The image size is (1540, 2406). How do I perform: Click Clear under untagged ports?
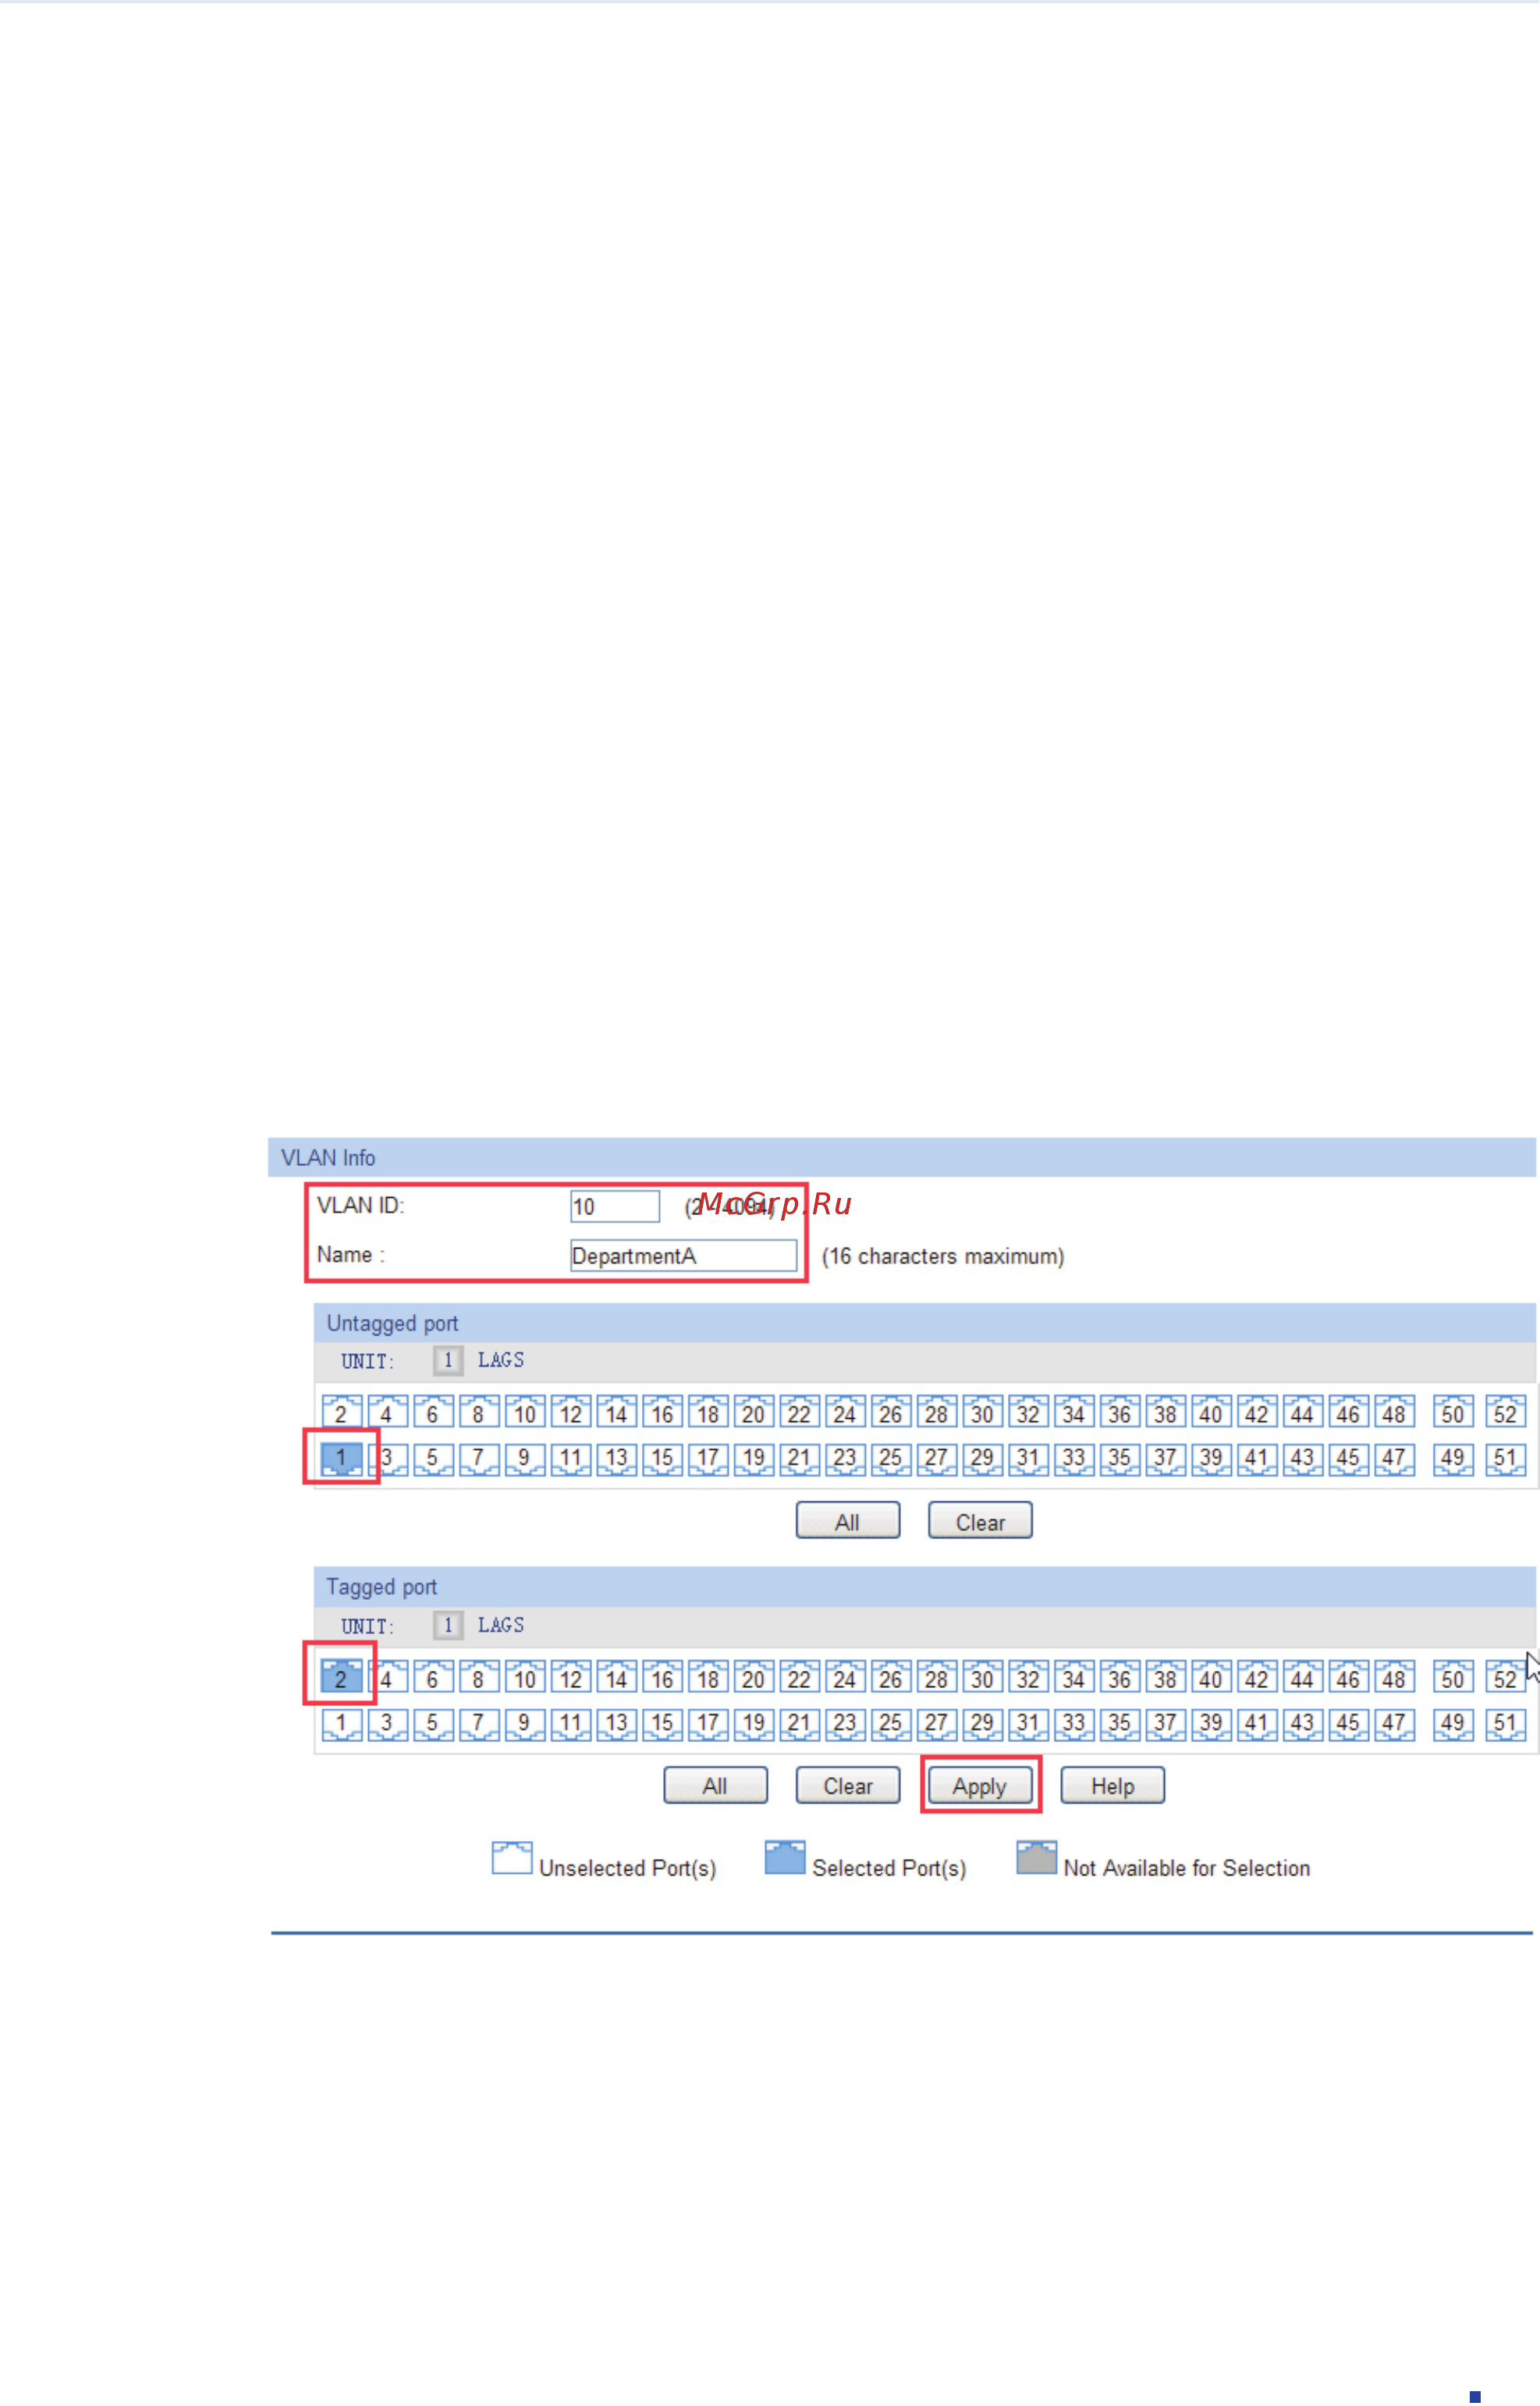(980, 1522)
